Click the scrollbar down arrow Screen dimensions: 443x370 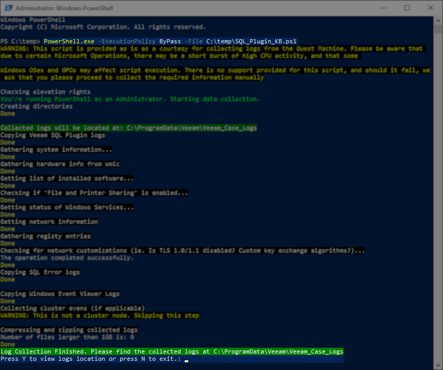(438, 364)
